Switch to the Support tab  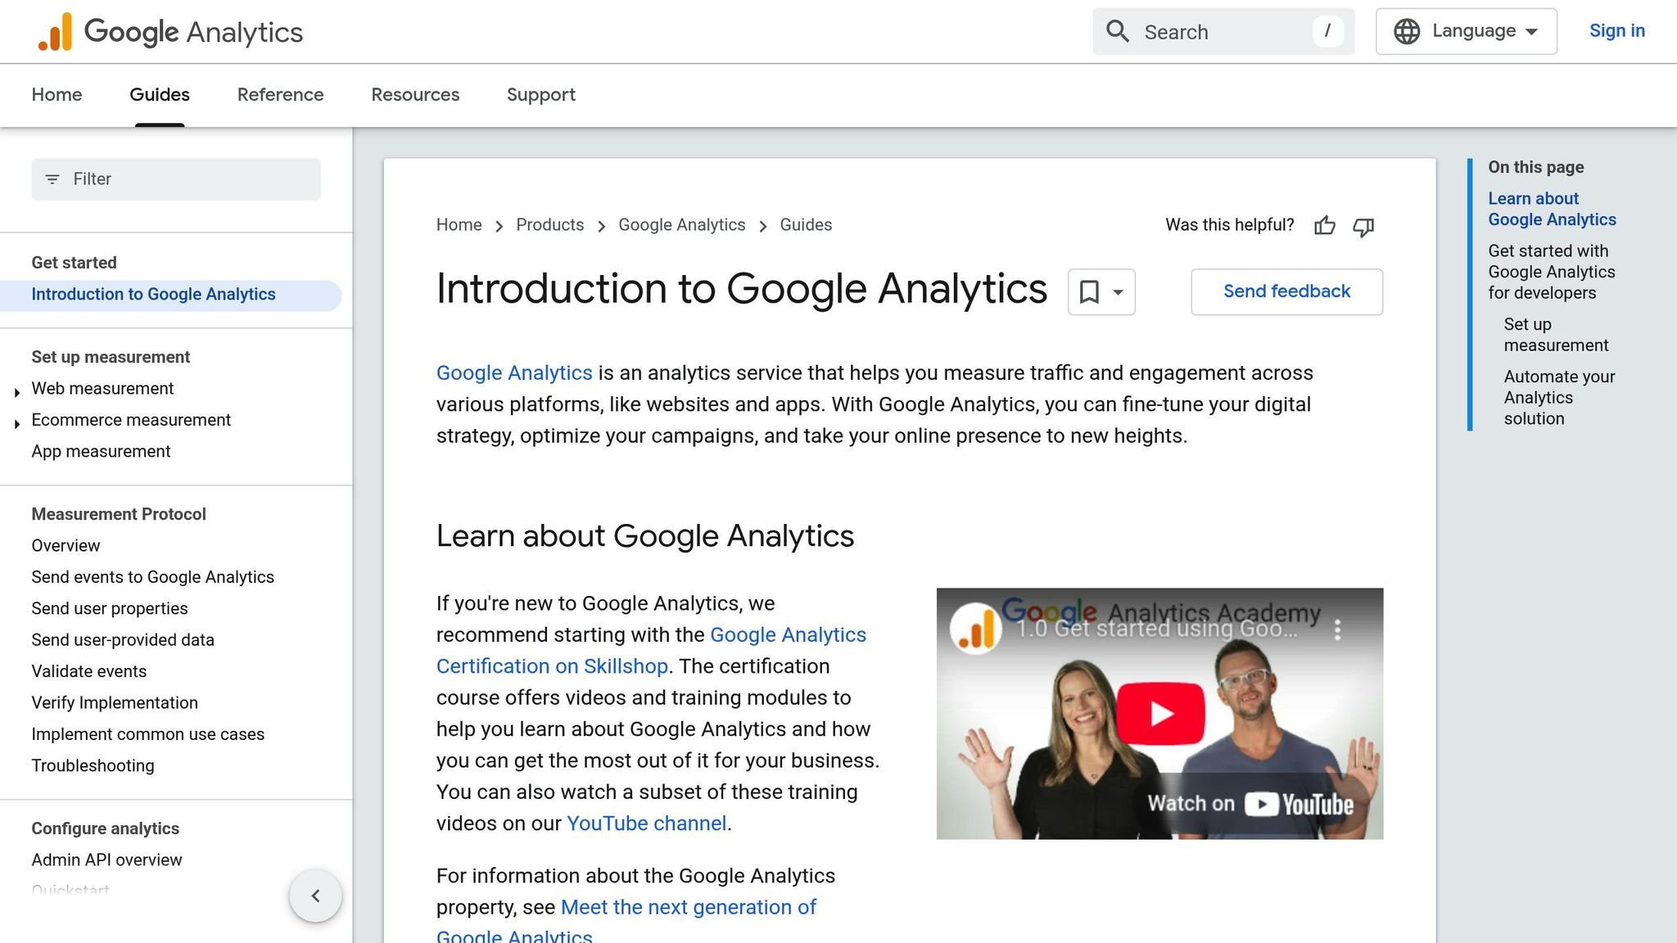tap(540, 95)
